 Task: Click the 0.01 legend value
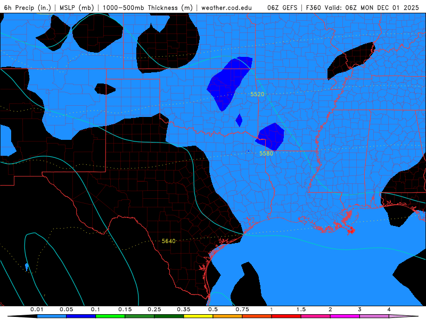click(x=37, y=309)
